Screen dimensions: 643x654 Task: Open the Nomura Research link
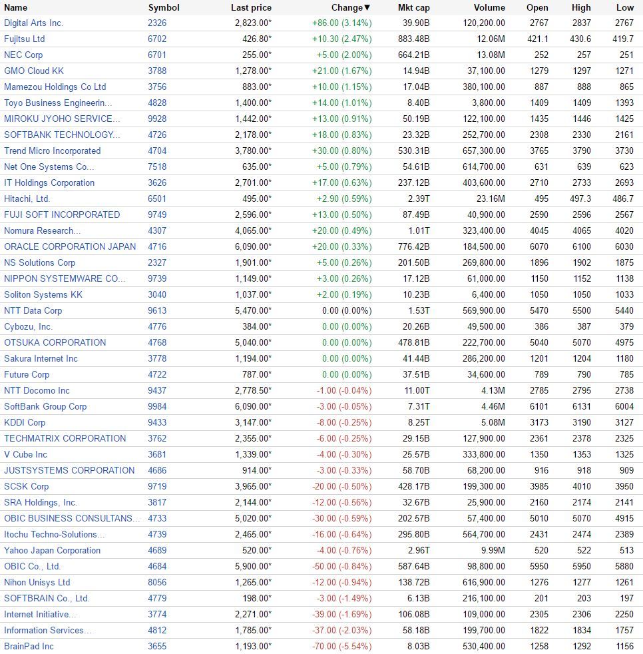pos(42,230)
